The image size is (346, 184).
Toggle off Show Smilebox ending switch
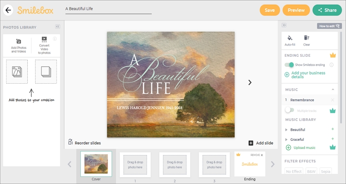pyautogui.click(x=289, y=65)
